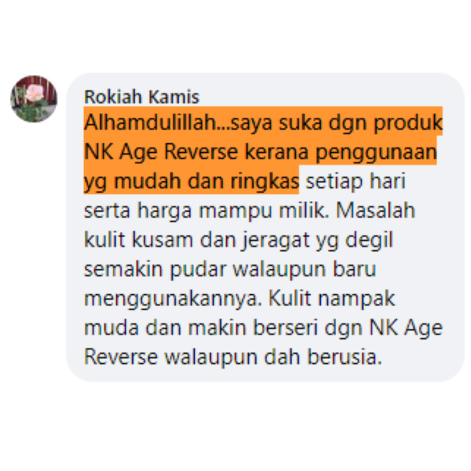This screenshot has width=471, height=471.
Task: Open Rokiah Kamis's rose profile picture
Action: coord(34,99)
